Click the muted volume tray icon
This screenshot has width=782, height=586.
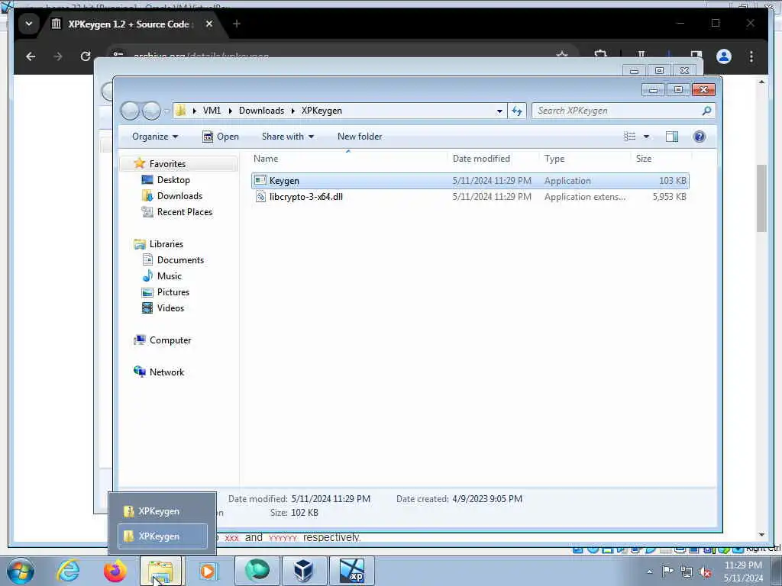pos(705,572)
